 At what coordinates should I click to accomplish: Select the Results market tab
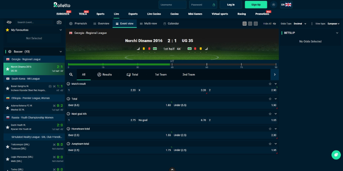click(x=105, y=74)
